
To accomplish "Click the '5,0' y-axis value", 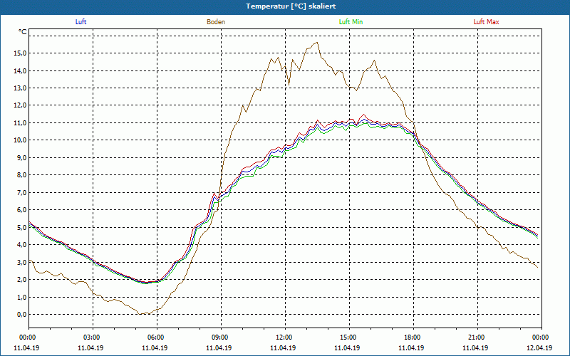I will [21, 227].
